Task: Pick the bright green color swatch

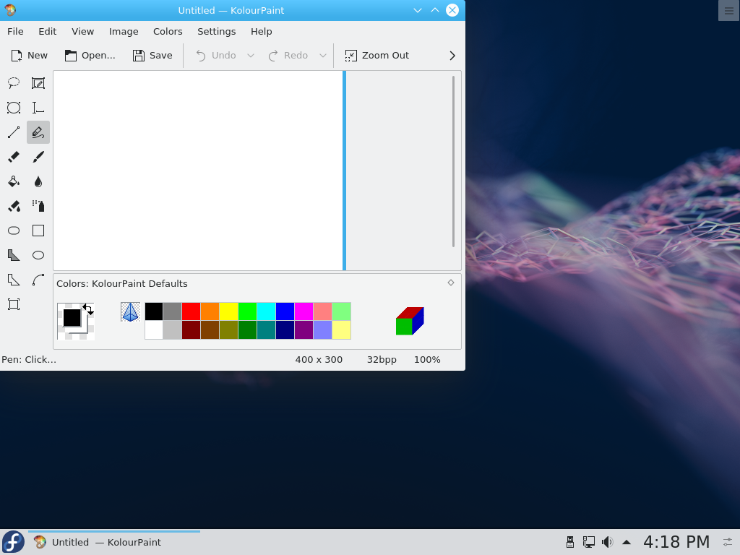Action: click(x=247, y=311)
